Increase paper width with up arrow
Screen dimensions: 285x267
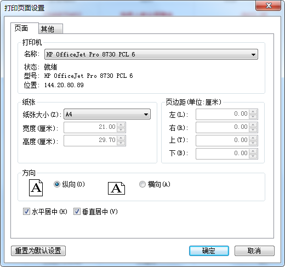(121, 125)
